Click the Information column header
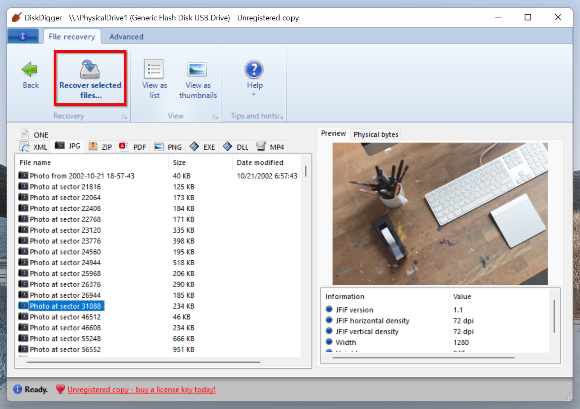580x409 pixels. 385,296
